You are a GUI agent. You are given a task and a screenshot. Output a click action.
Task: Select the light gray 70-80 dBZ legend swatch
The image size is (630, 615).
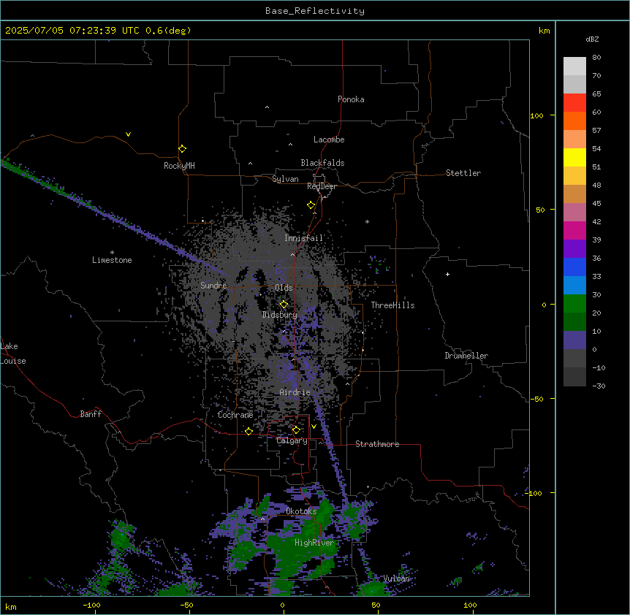pyautogui.click(x=574, y=66)
